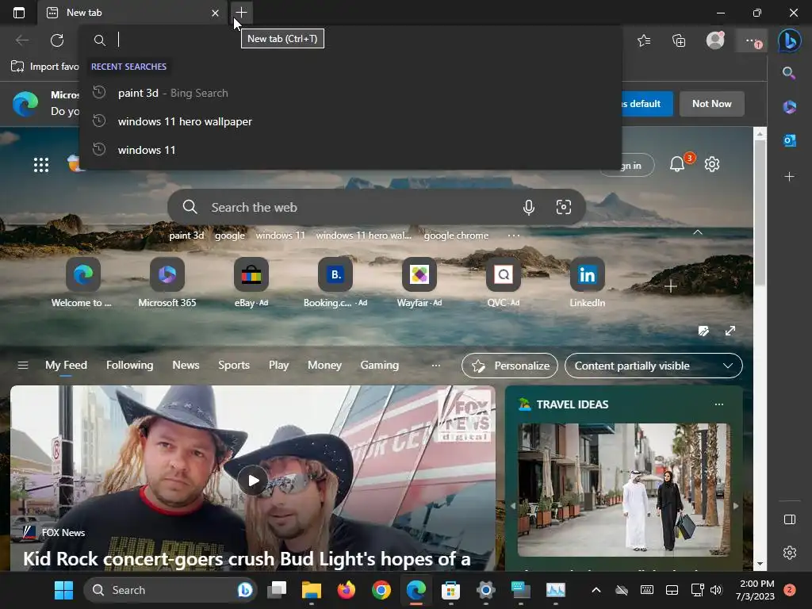
Task: Click the Personalize button
Action: point(510,366)
